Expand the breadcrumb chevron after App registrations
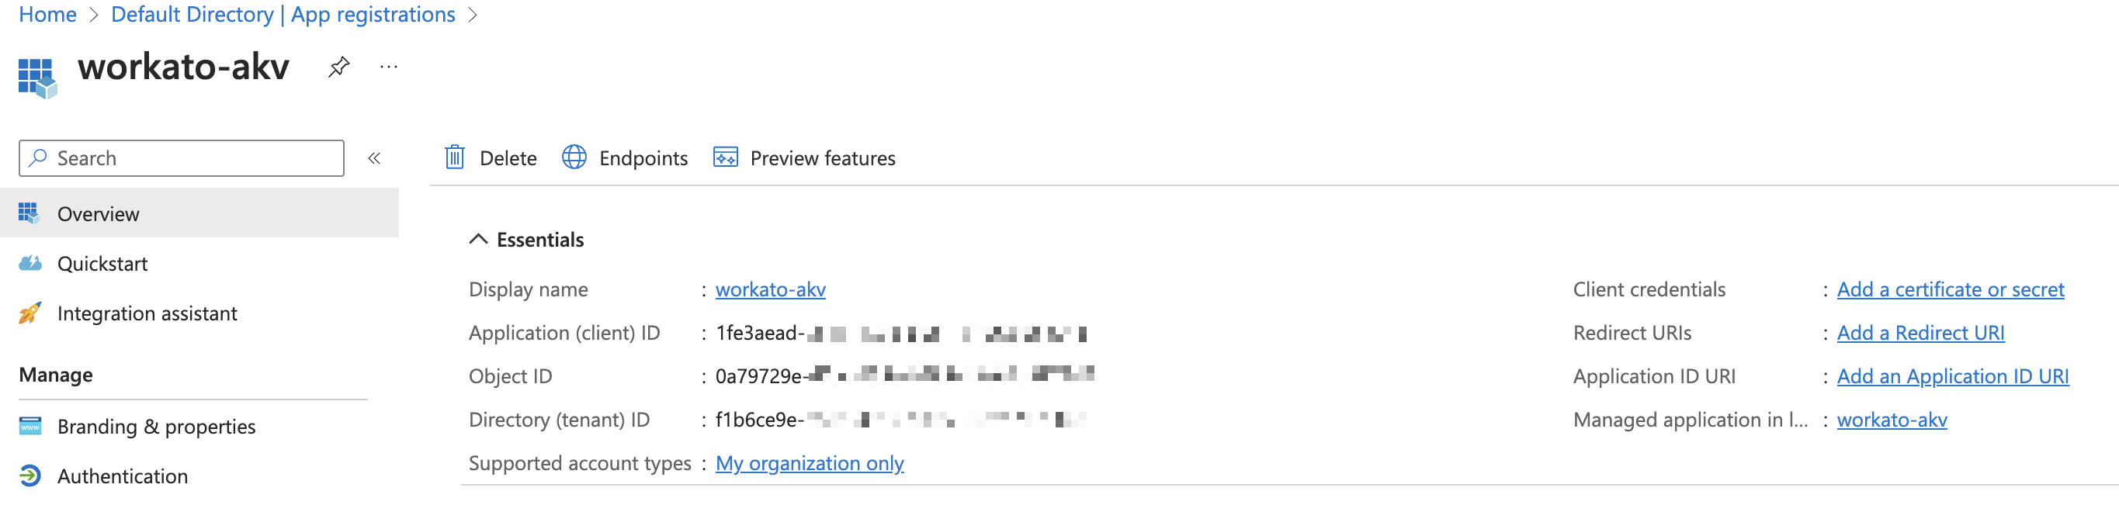Image resolution: width=2119 pixels, height=512 pixels. pyautogui.click(x=473, y=14)
